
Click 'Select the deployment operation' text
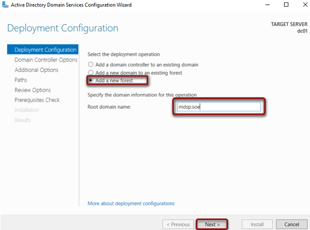tap(124, 54)
